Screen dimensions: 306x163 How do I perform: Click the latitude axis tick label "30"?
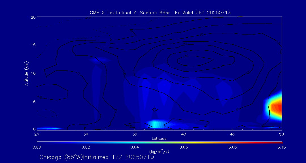pos(86,134)
